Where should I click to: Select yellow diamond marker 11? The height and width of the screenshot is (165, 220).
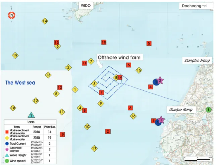coord(62,112)
